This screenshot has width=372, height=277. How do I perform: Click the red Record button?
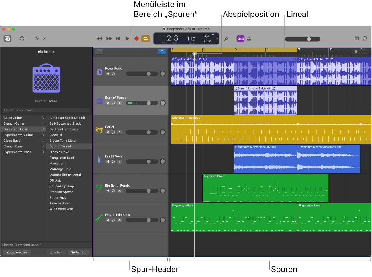tap(136, 39)
